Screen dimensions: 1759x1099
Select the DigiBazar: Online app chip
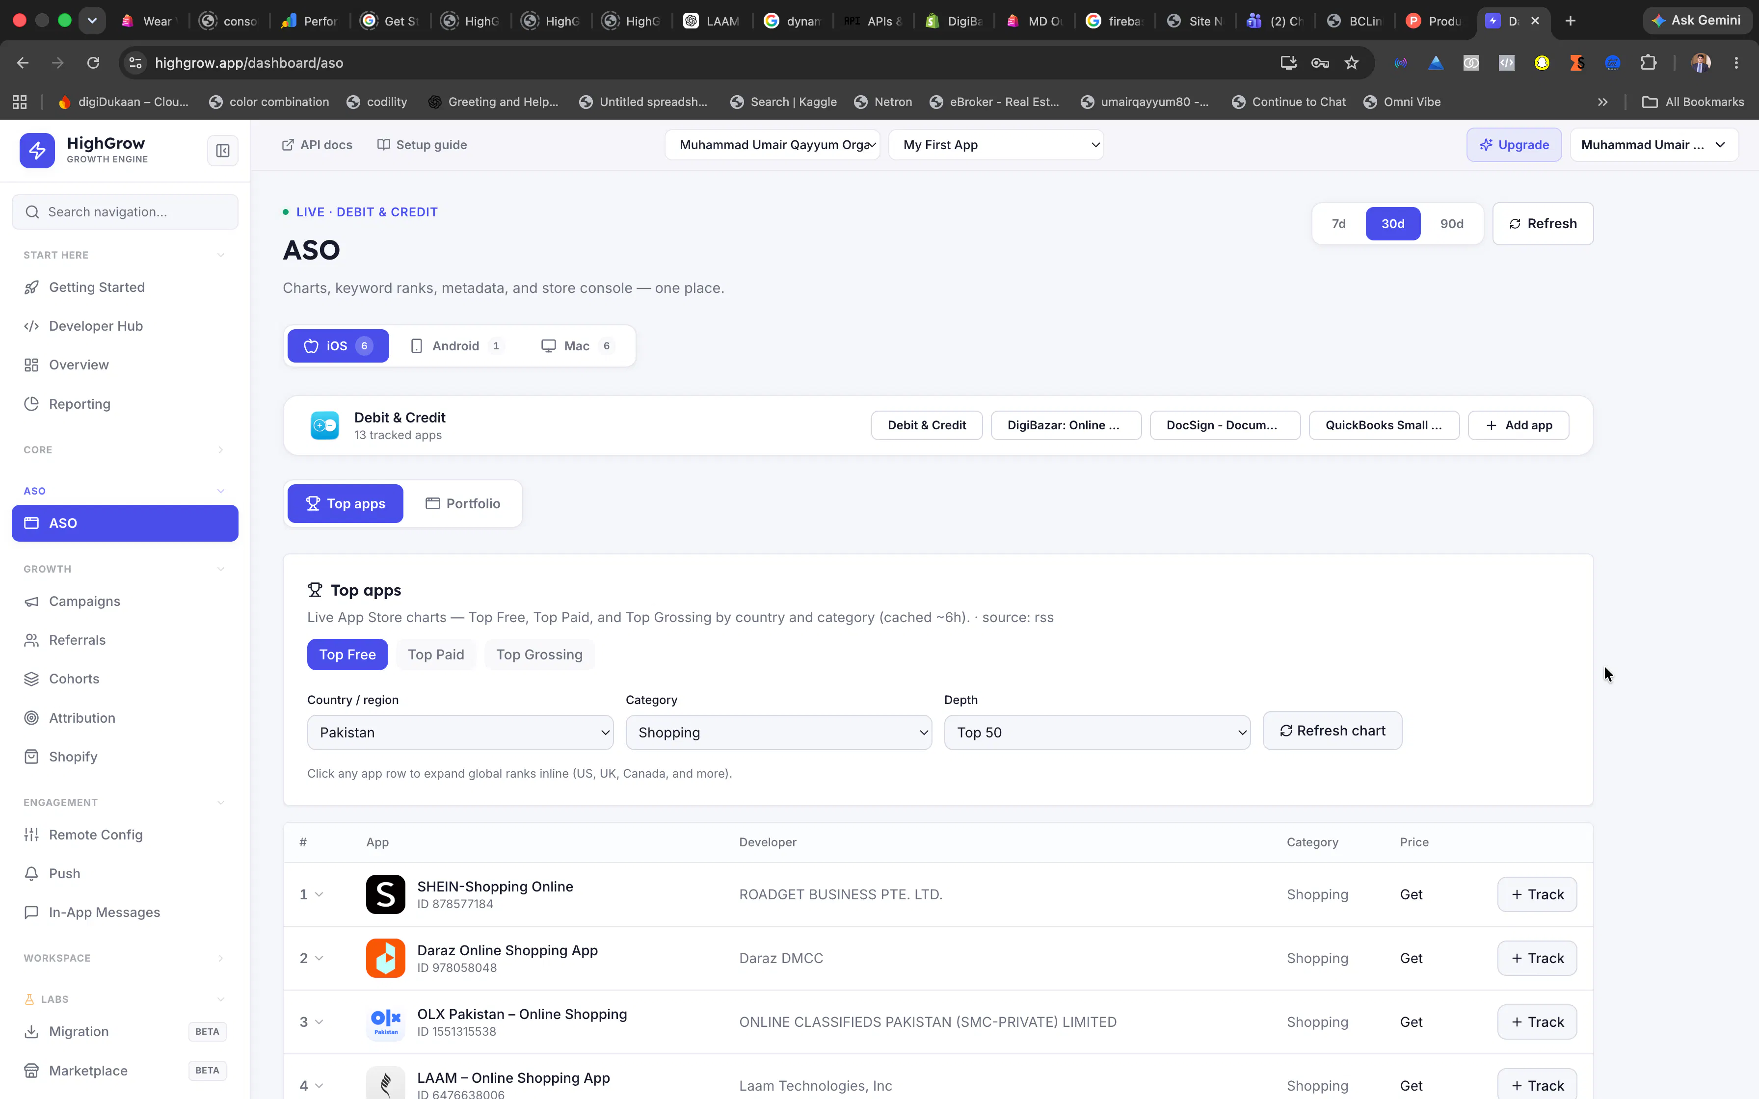(1066, 425)
